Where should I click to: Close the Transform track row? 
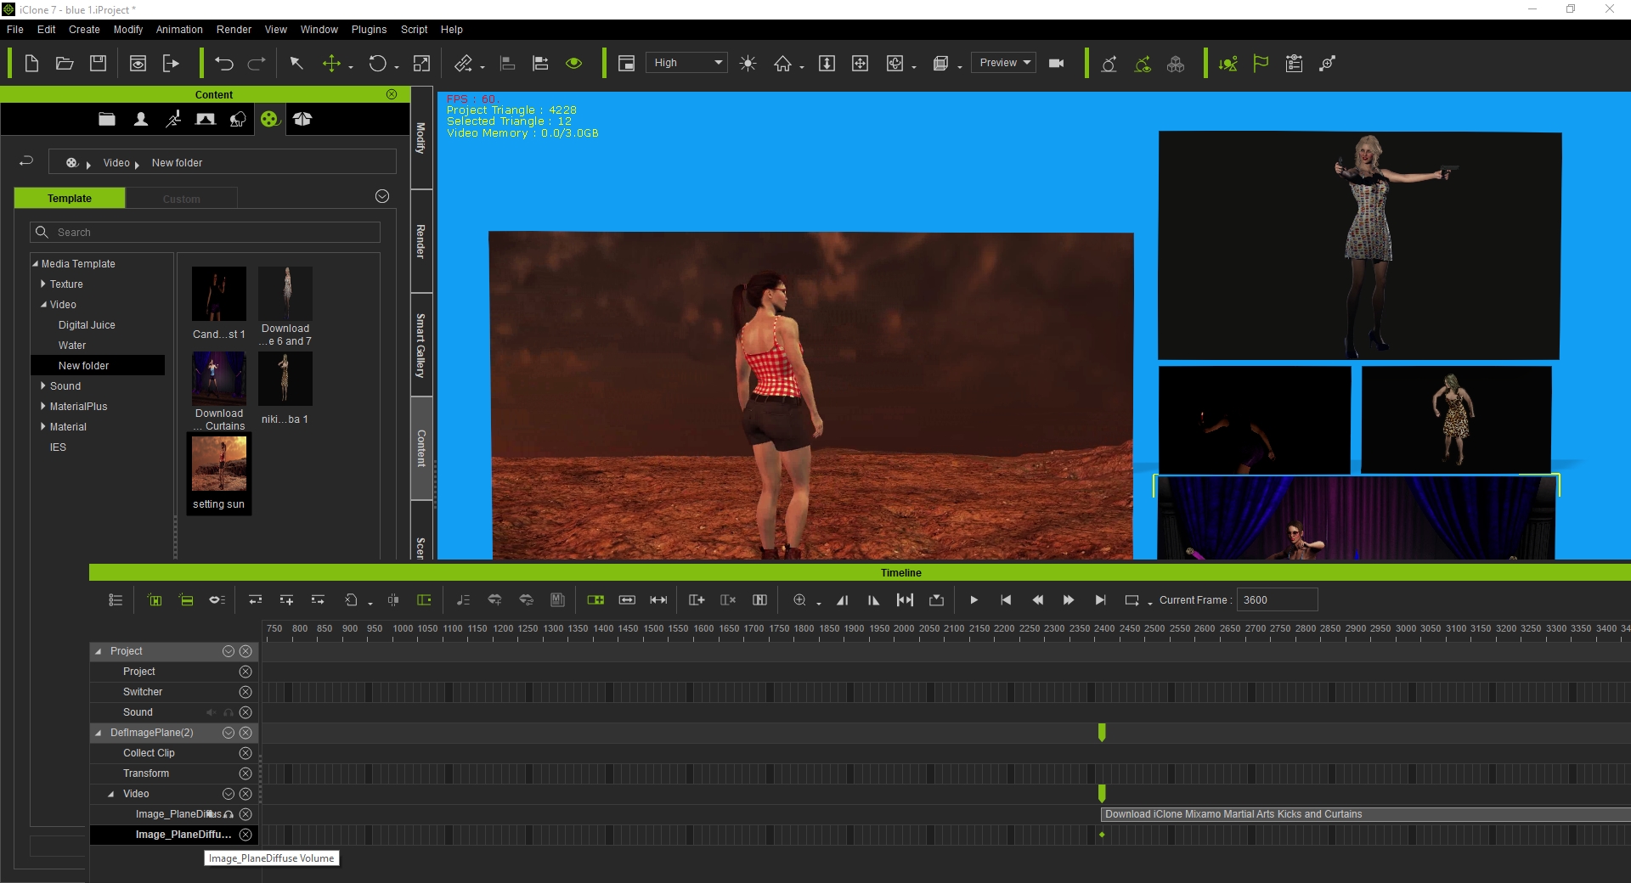coord(245,773)
